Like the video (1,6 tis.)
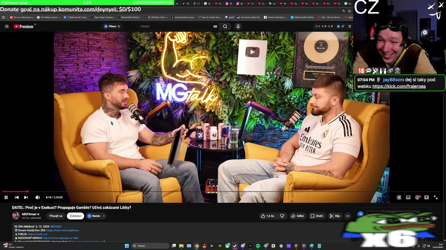The image size is (446, 250). pos(268,216)
